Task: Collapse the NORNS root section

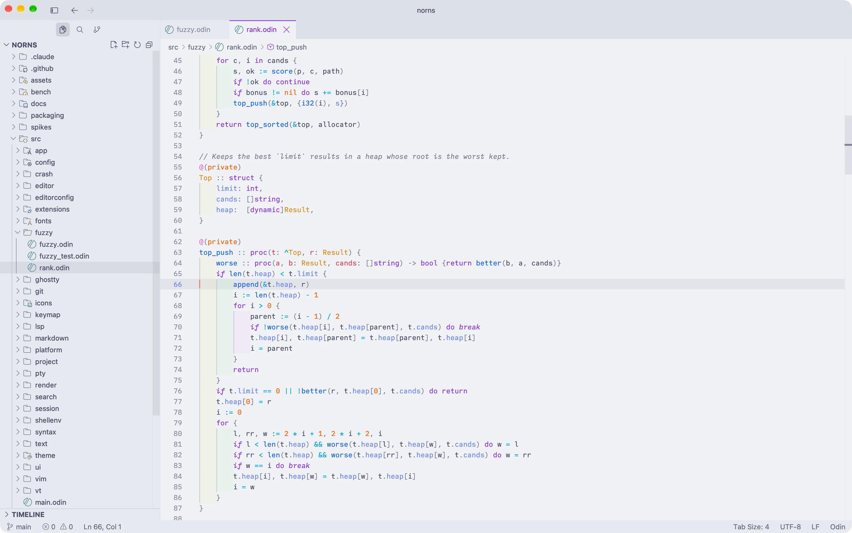Action: click(6, 45)
